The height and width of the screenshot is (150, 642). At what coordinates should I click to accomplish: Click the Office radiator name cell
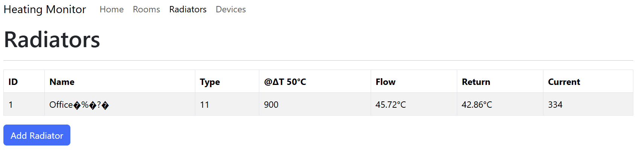point(79,105)
